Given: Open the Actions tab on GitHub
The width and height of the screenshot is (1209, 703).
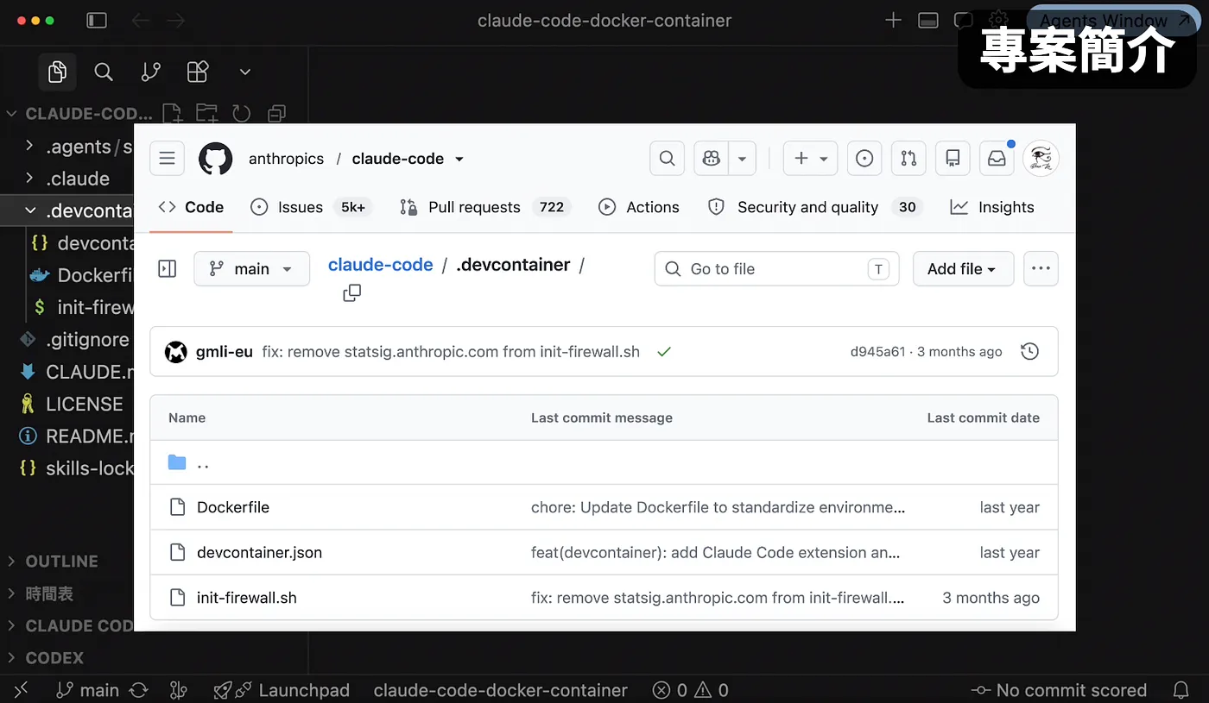Looking at the screenshot, I should pos(639,207).
